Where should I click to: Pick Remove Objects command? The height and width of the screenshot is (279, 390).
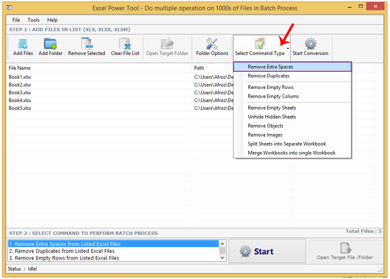click(292, 126)
